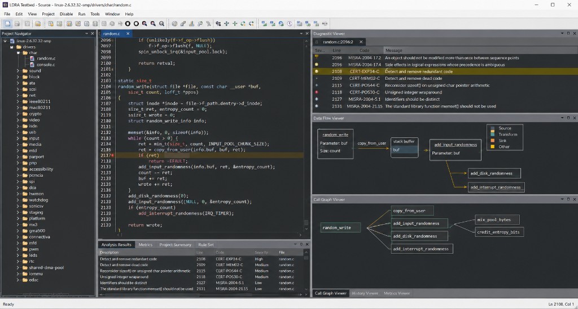Switch to the History Viewer tab
Viewport: 578px width, 309px height.
(x=365, y=293)
